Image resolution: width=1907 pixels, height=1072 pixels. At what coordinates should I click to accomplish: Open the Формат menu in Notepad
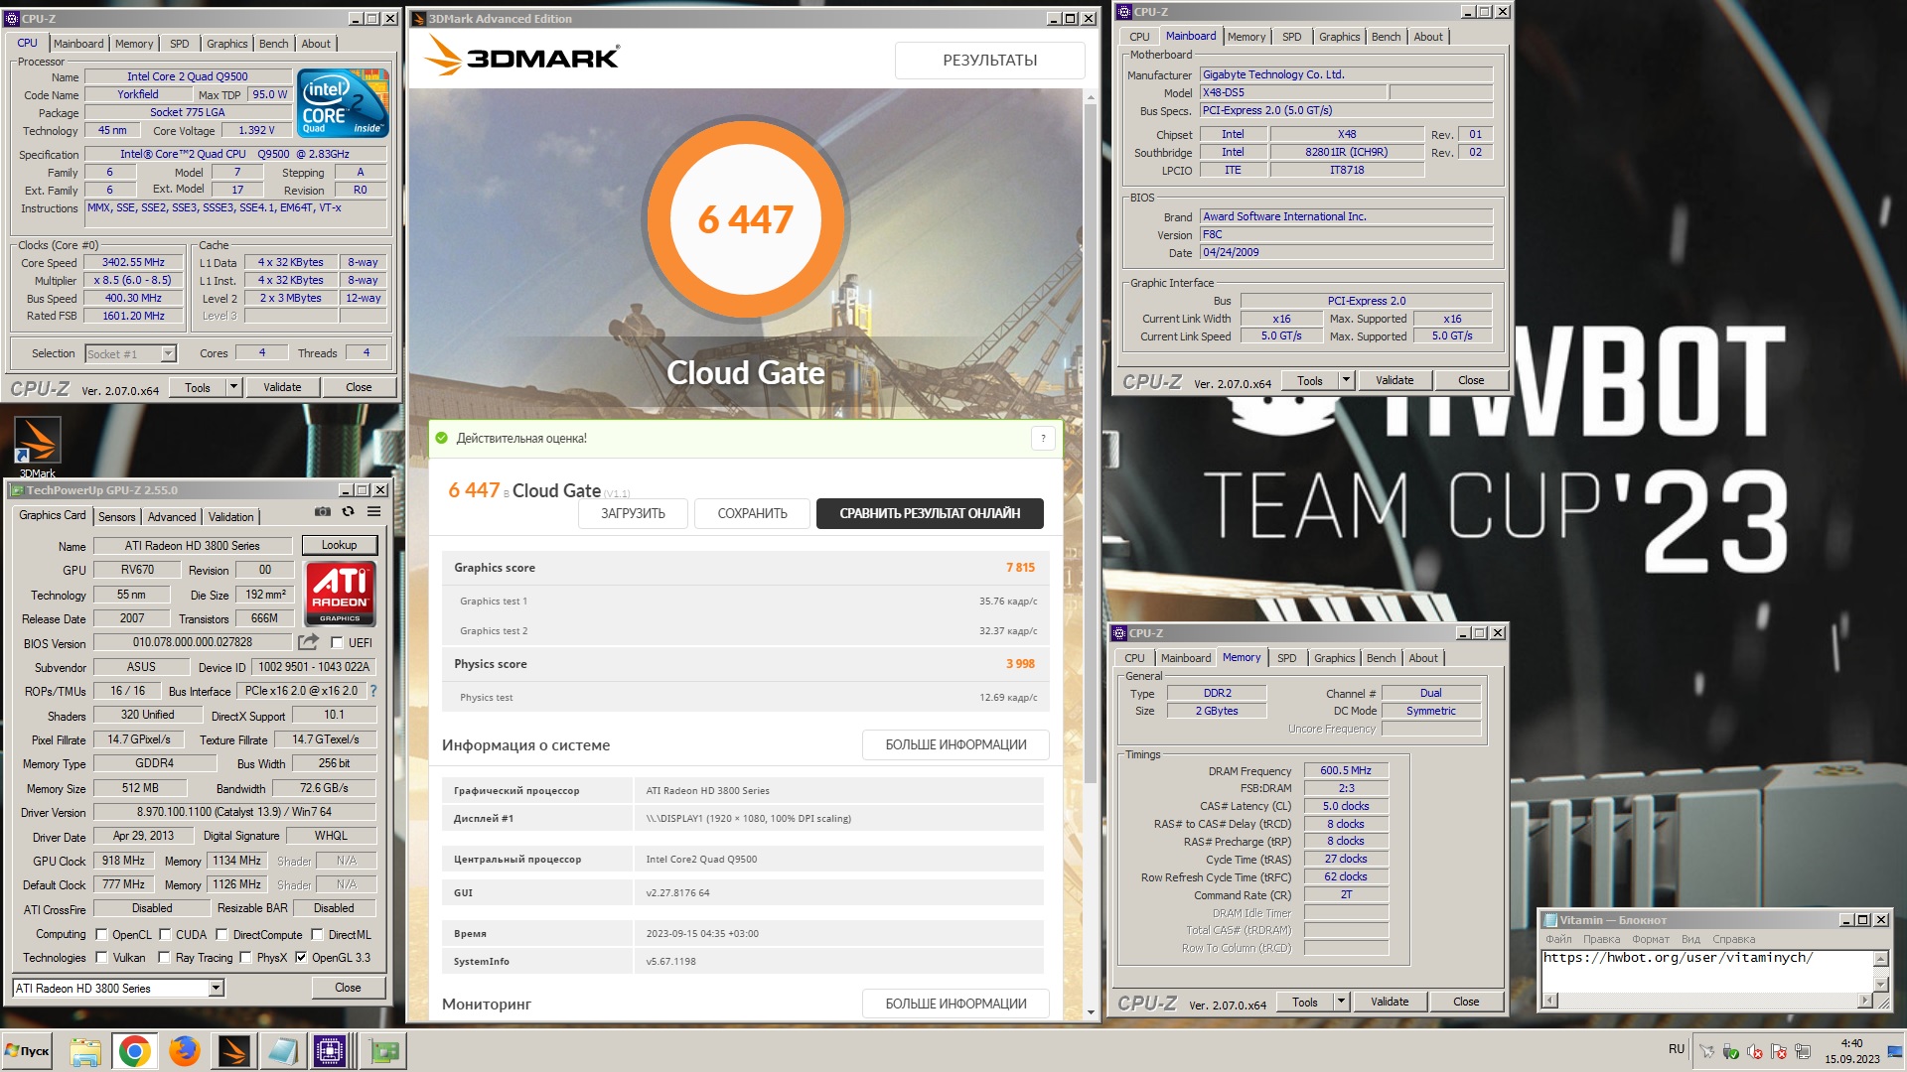point(1651,939)
